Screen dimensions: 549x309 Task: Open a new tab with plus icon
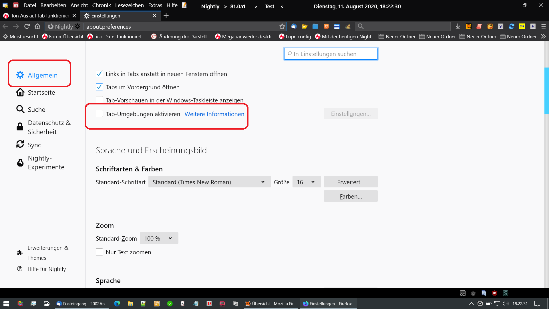166,15
